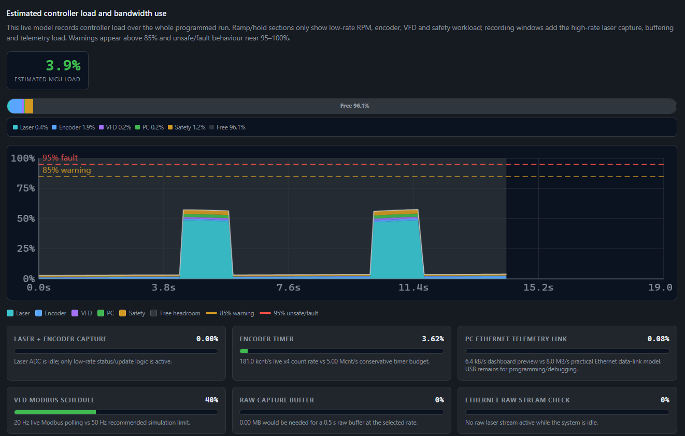The height and width of the screenshot is (436, 685).
Task: Click the 100% y-axis label
Action: click(x=23, y=158)
